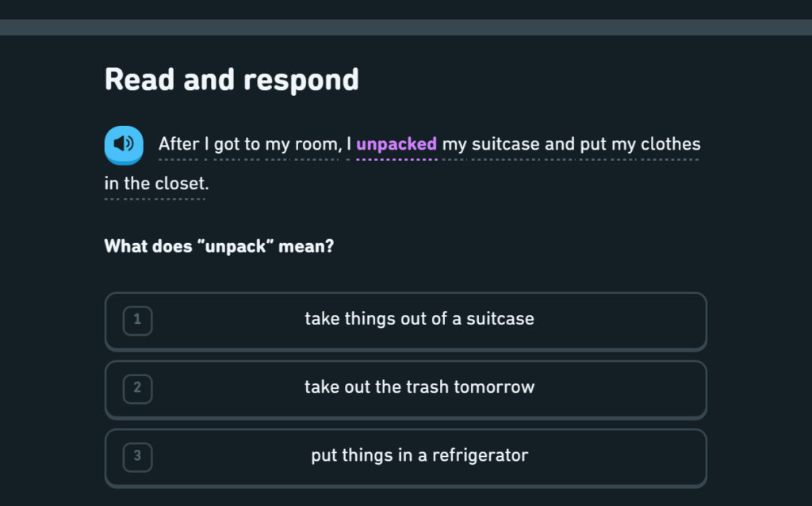The image size is (812, 506).
Task: Tap the highlighted purple word "unpacked"
Action: (396, 144)
